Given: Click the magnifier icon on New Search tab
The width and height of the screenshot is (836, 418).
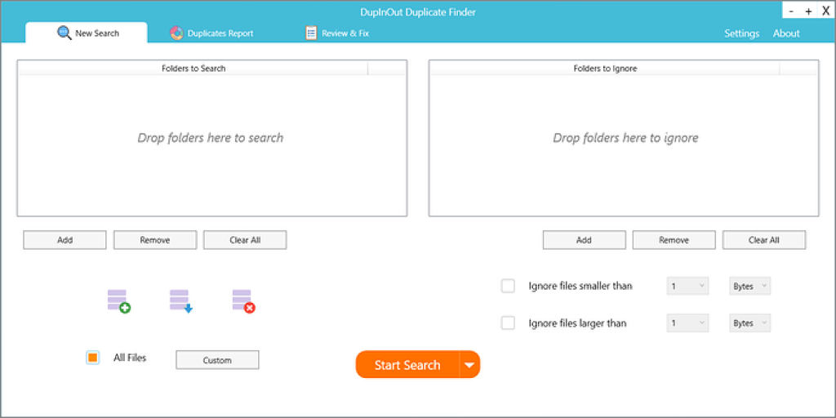Looking at the screenshot, I should click(x=64, y=33).
